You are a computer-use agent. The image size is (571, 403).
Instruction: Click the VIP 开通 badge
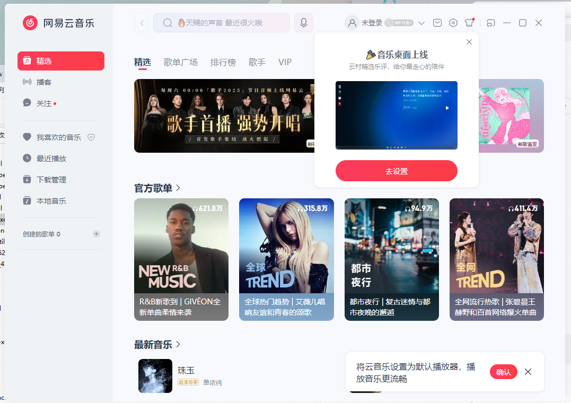pos(399,23)
